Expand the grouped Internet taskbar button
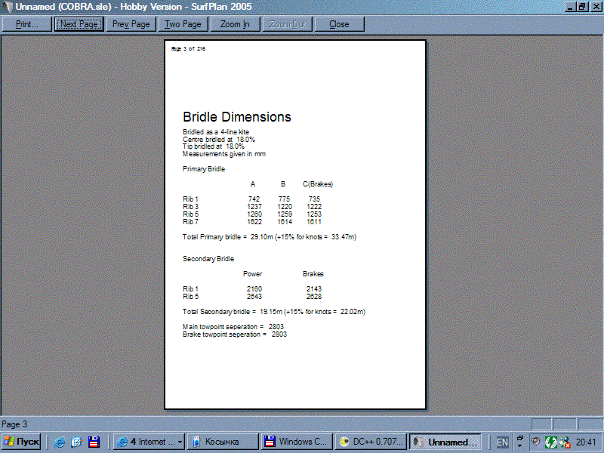Screen dimensions: 604x453 (x=149, y=442)
